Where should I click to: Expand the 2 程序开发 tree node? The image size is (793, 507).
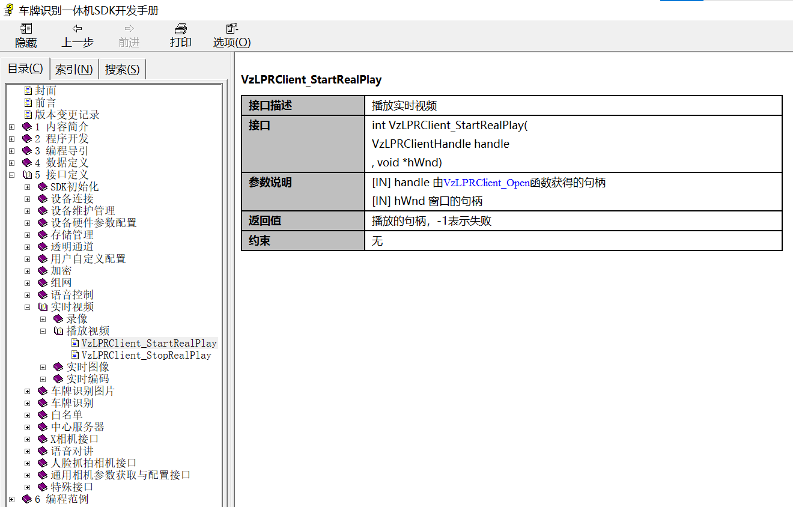(x=11, y=139)
